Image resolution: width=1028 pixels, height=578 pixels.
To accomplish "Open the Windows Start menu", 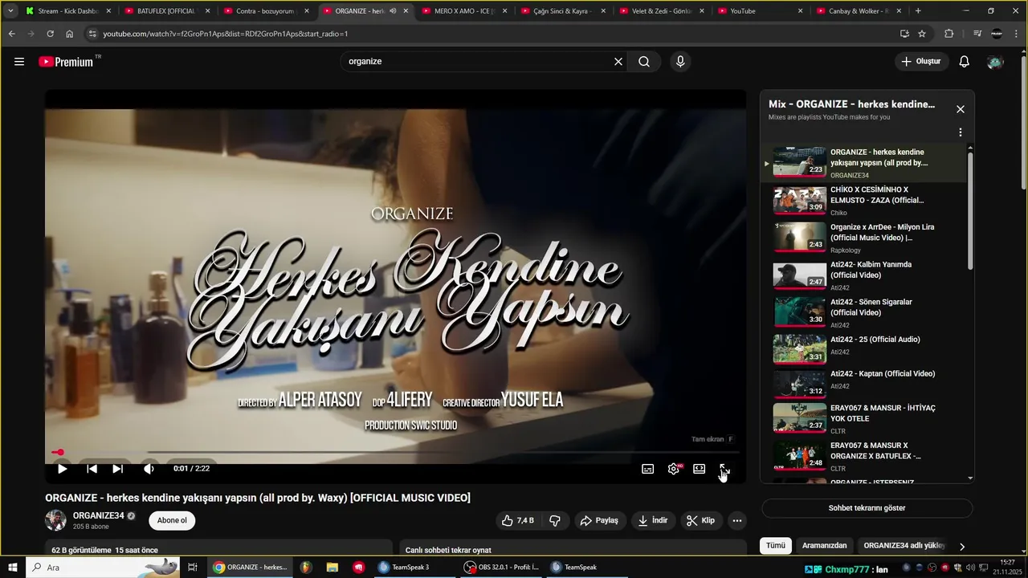I will pyautogui.click(x=13, y=567).
